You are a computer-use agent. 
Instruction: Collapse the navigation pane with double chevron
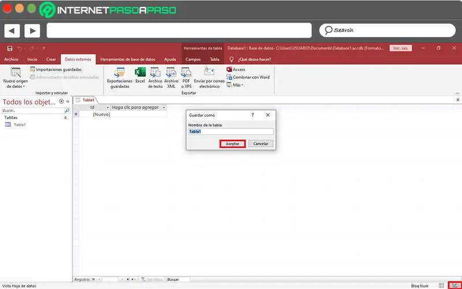pos(68,102)
